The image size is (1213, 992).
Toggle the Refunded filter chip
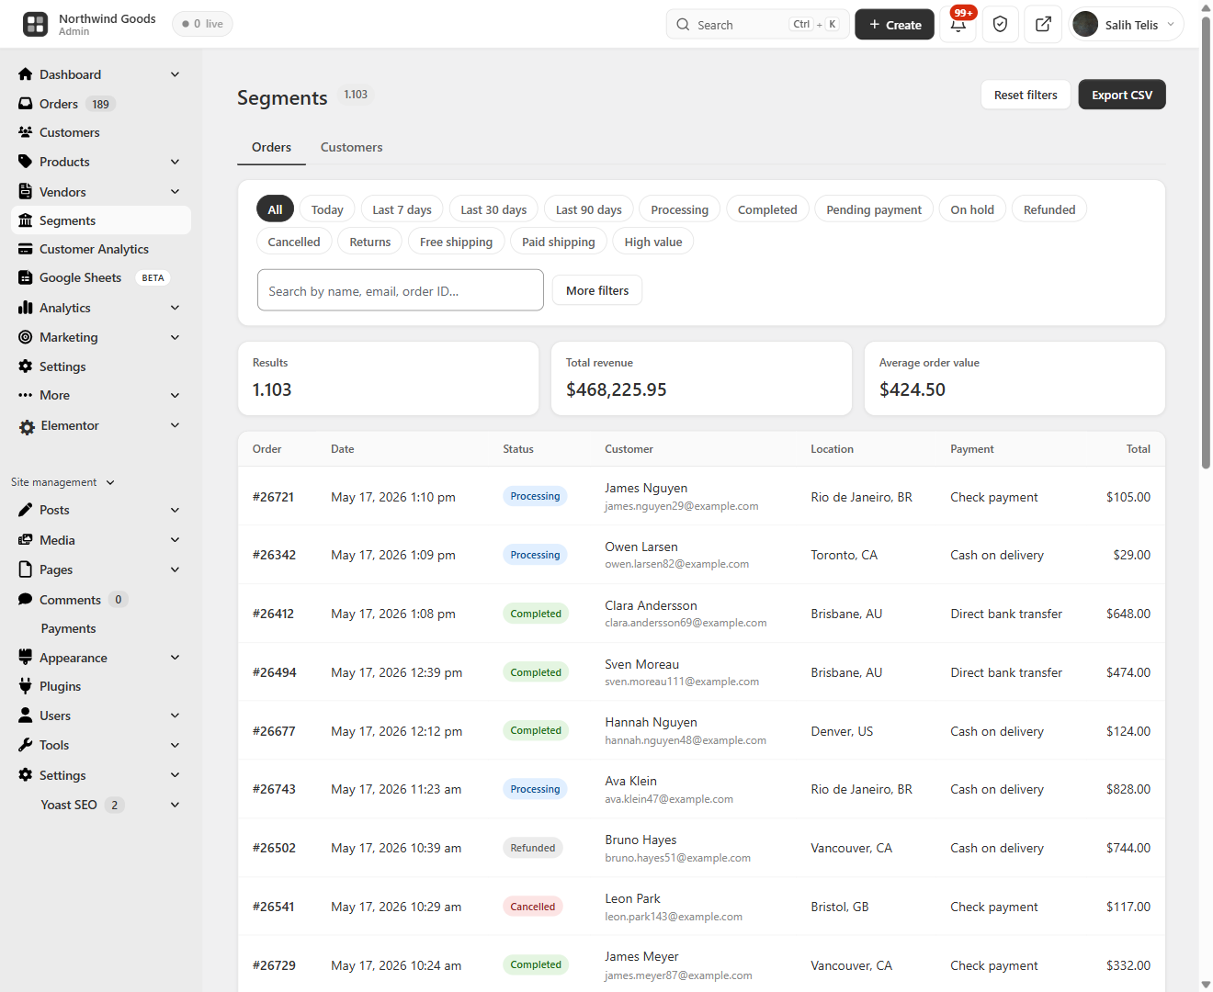(1049, 209)
